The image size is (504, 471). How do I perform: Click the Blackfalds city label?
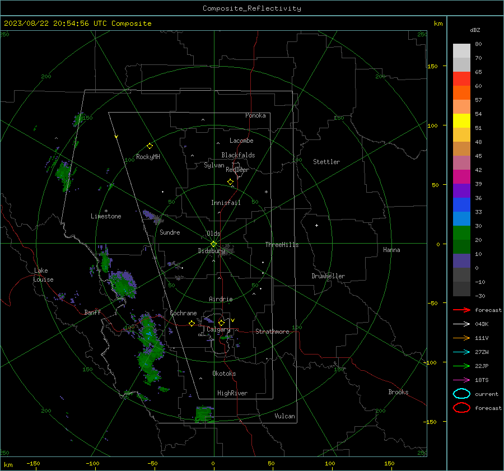click(238, 155)
